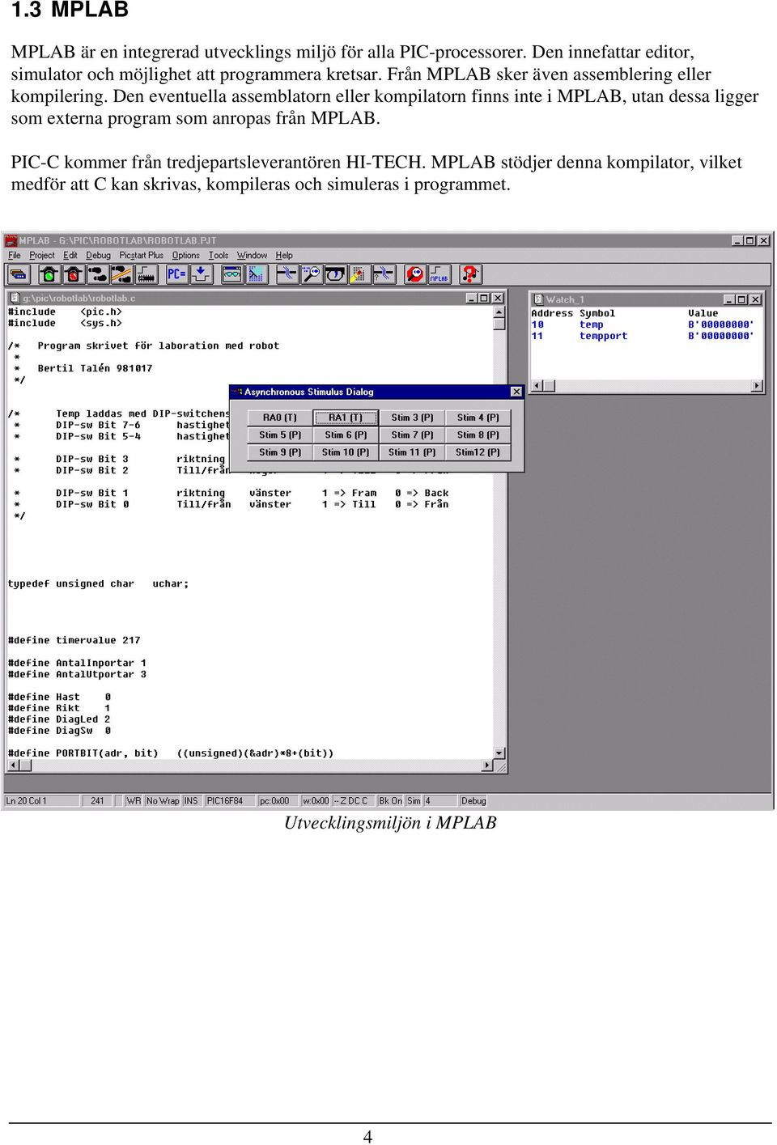Click the MPLAB labelled toolbar icon

(439, 274)
